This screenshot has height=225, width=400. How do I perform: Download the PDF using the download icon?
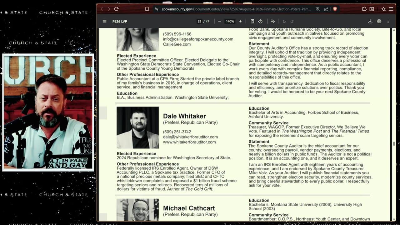click(x=370, y=21)
